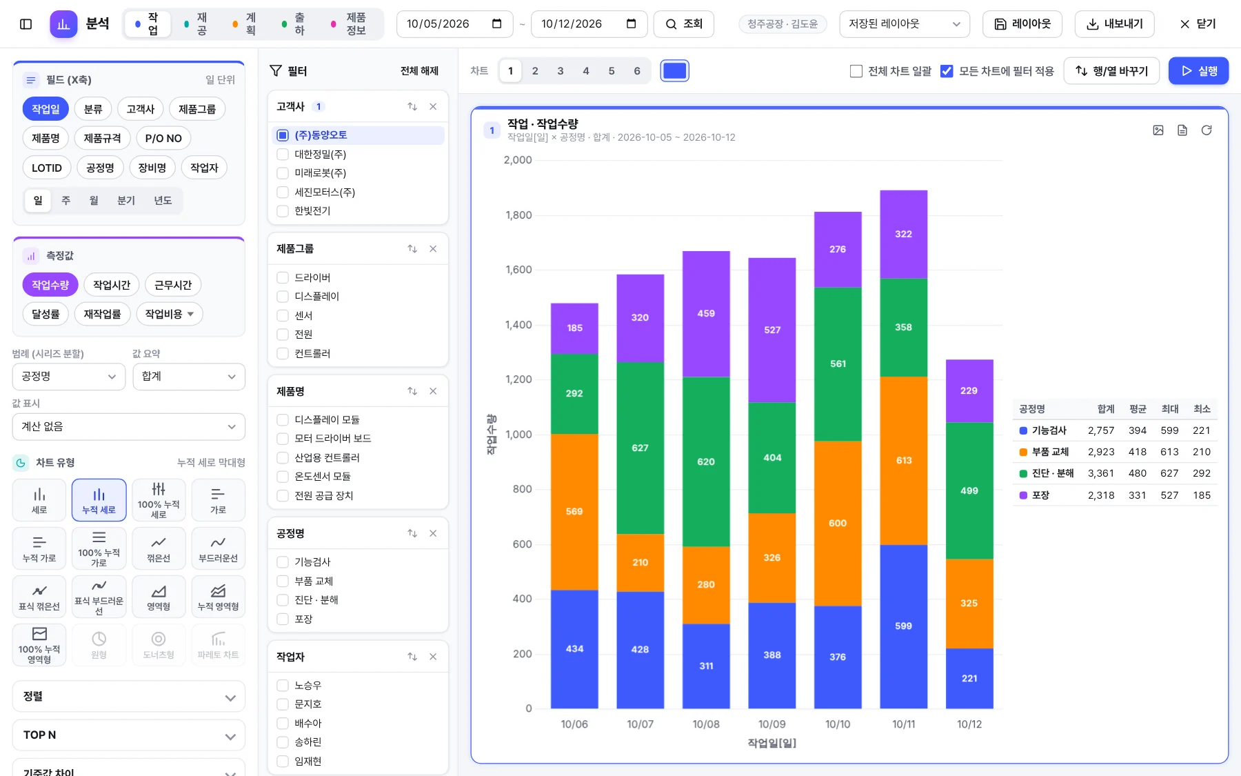Screen dimensions: 1241x776
Task: Switch to the 재공 tab
Action: coord(196,24)
